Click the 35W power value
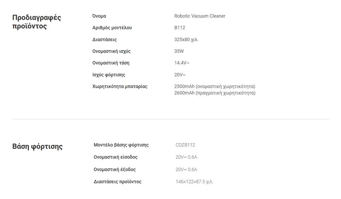The height and width of the screenshot is (199, 341). point(179,51)
